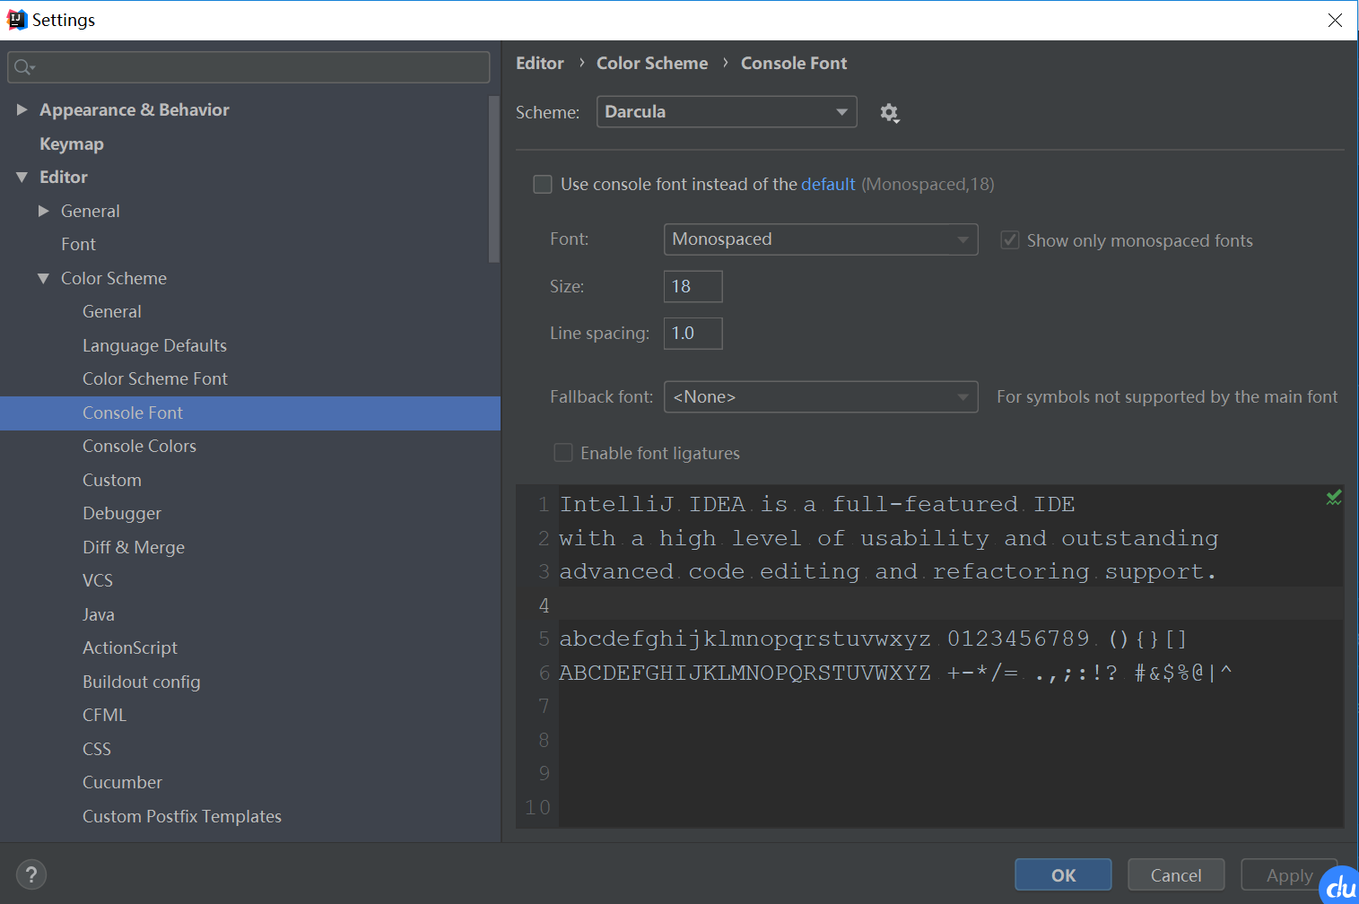Select Buildout config item

pos(142,682)
